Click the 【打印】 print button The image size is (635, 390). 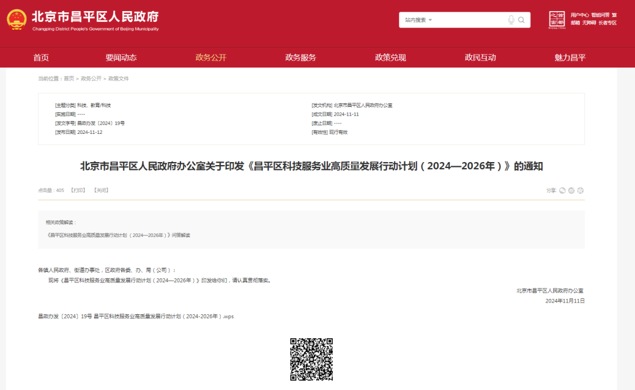pyautogui.click(x=78, y=190)
